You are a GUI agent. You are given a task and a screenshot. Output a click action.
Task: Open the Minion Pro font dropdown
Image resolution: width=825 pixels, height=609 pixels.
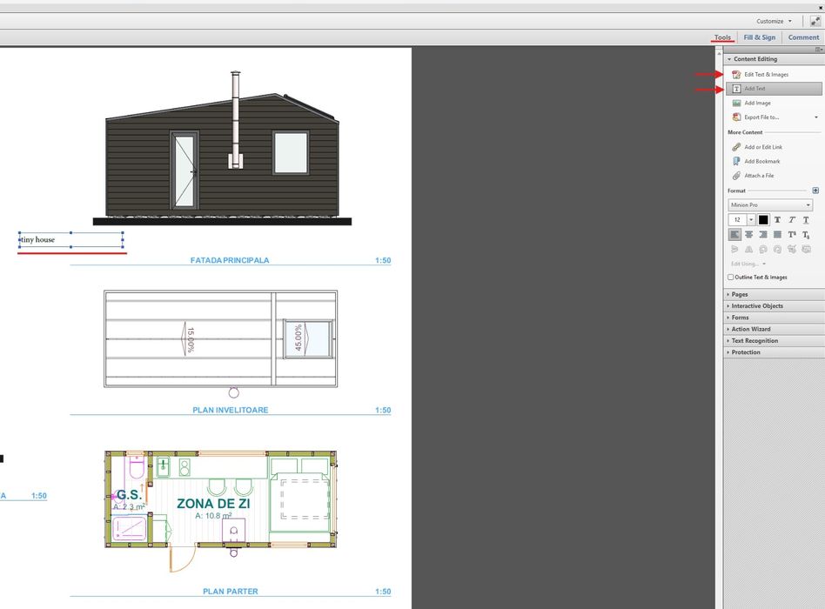771,205
